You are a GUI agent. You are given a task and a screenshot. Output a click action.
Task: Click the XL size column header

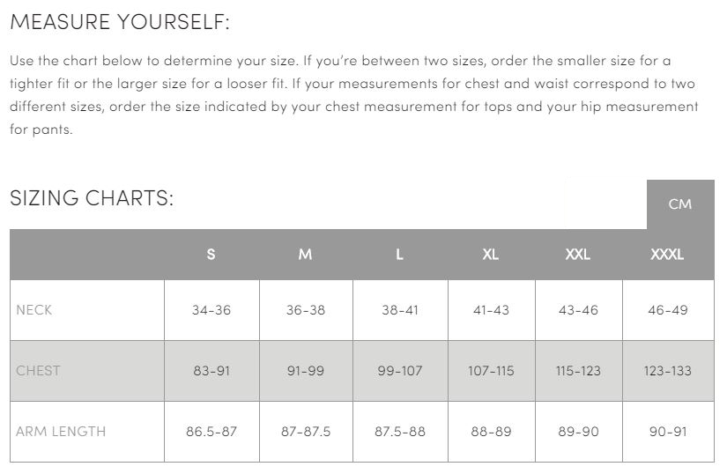491,255
